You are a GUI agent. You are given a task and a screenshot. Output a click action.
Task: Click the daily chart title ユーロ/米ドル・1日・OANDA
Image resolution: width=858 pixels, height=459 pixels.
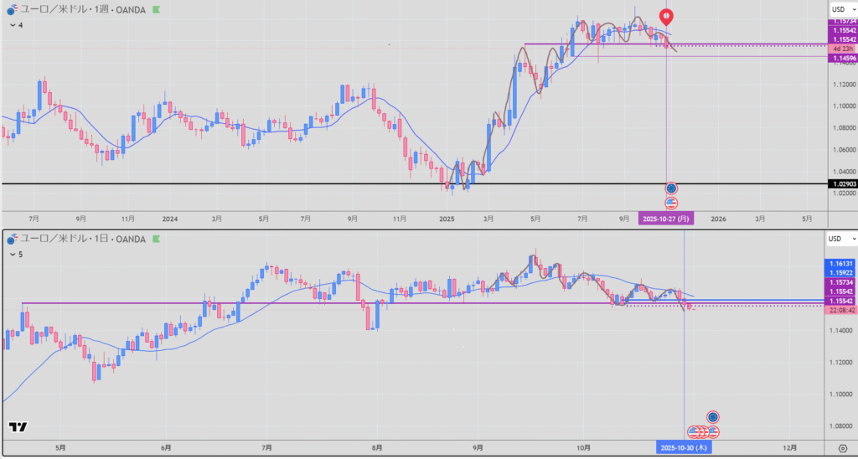click(84, 240)
